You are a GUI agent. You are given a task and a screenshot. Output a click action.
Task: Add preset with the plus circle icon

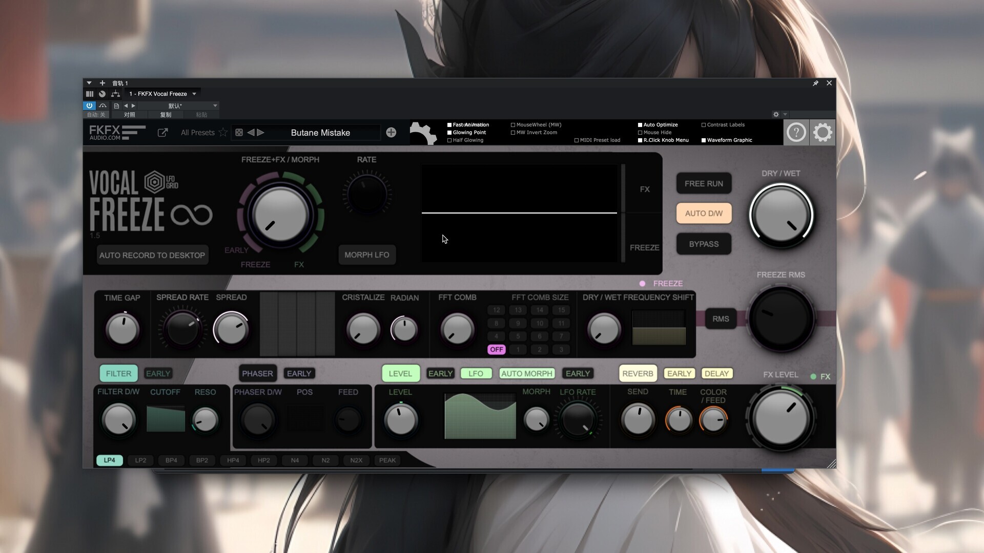click(391, 133)
